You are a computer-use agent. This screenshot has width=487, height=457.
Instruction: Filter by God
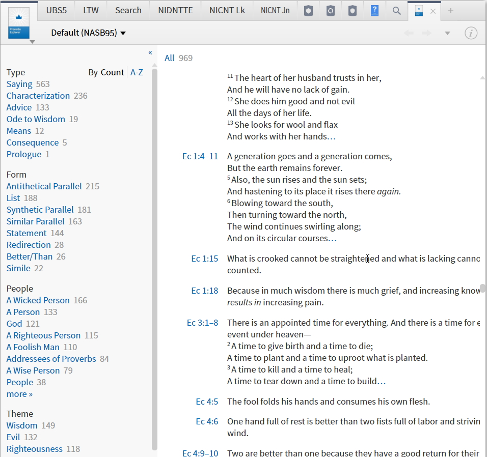coord(14,324)
